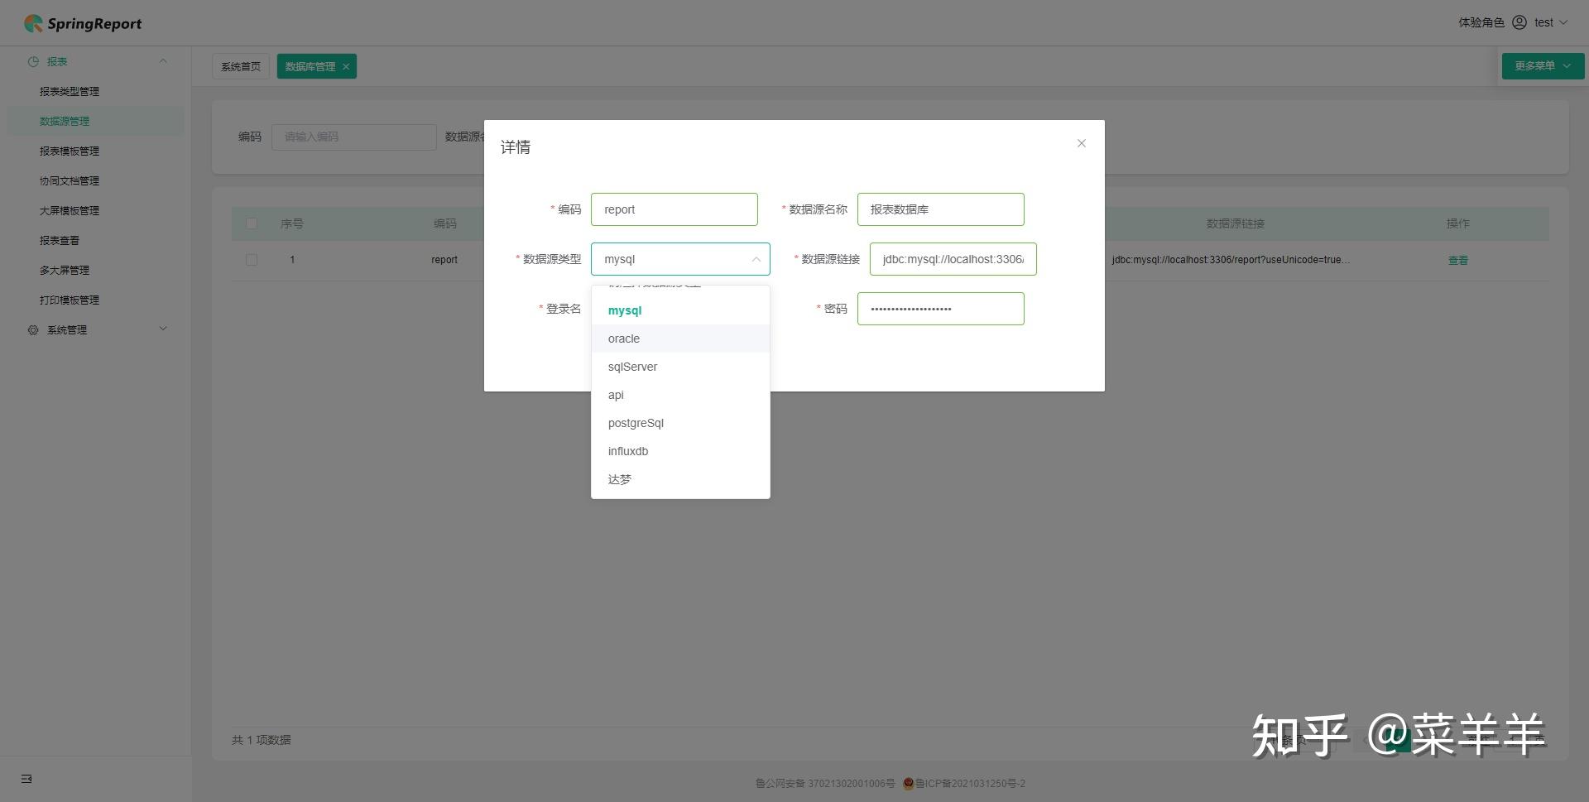Click the 请输入编码 input field
Image resolution: width=1589 pixels, height=802 pixels.
click(x=354, y=137)
